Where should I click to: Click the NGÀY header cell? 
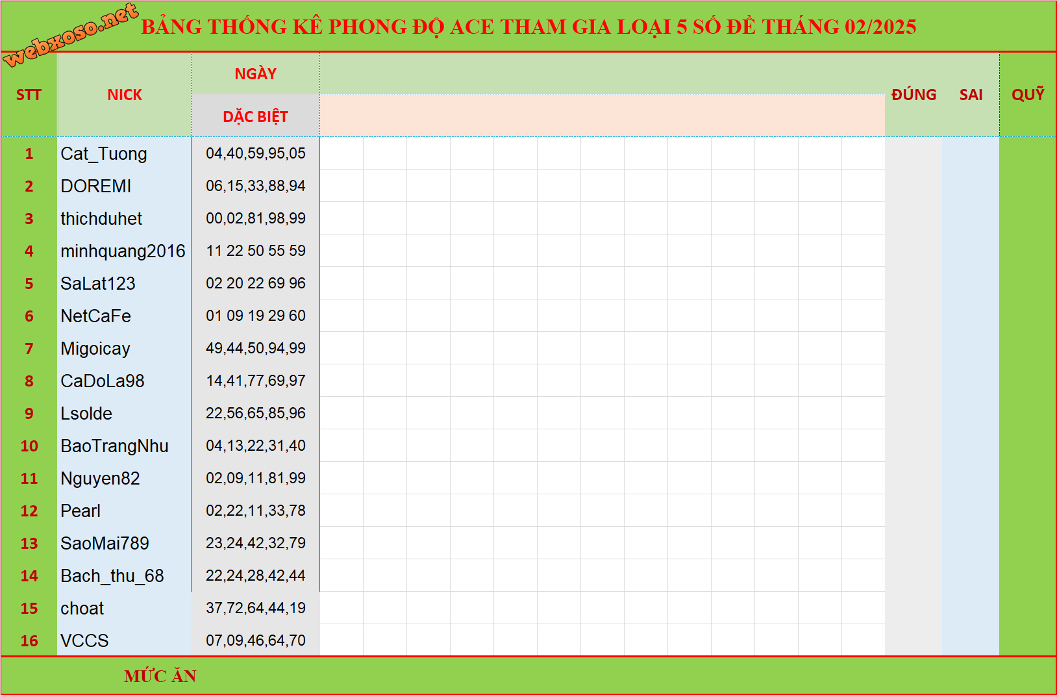(255, 73)
